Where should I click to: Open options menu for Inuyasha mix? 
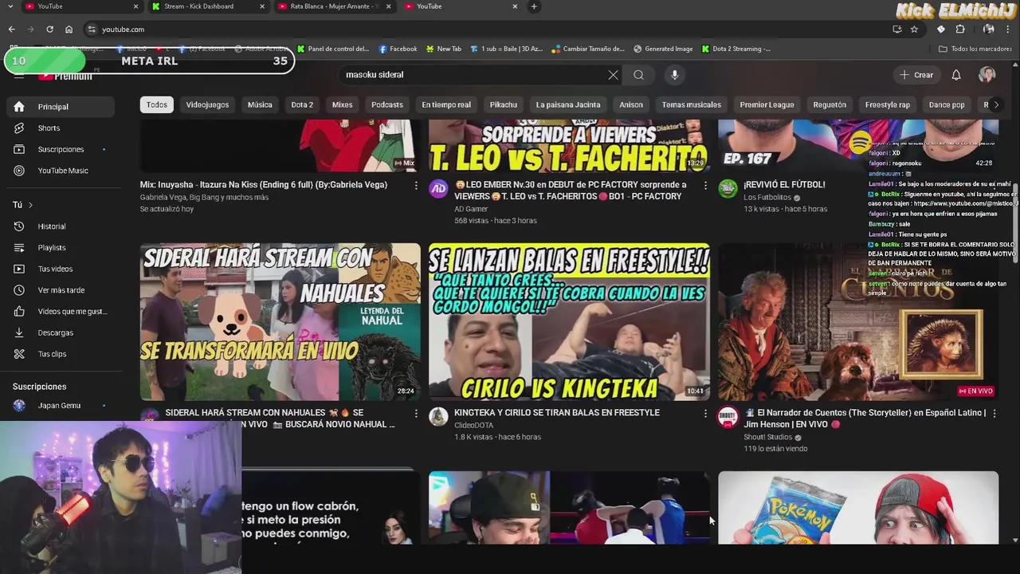coord(415,185)
